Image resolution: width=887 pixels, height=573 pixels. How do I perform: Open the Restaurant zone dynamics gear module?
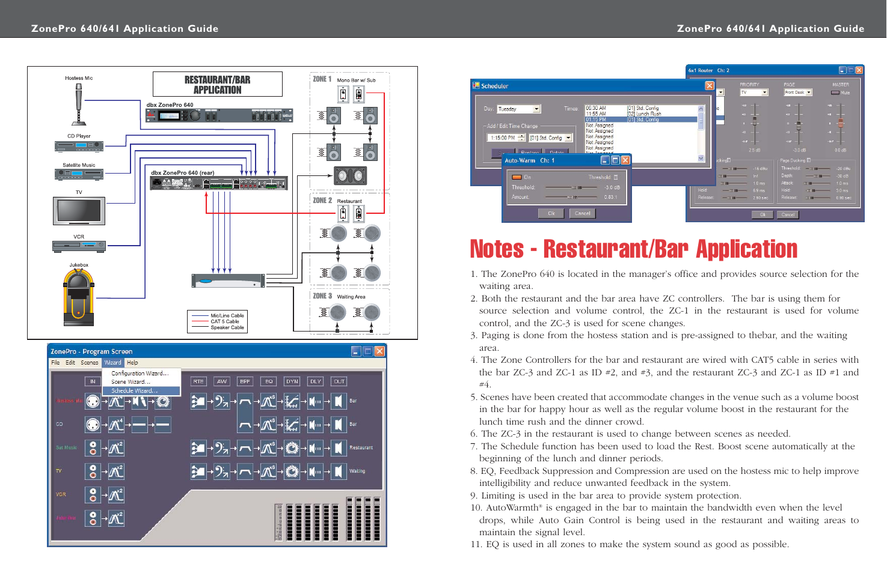click(292, 448)
